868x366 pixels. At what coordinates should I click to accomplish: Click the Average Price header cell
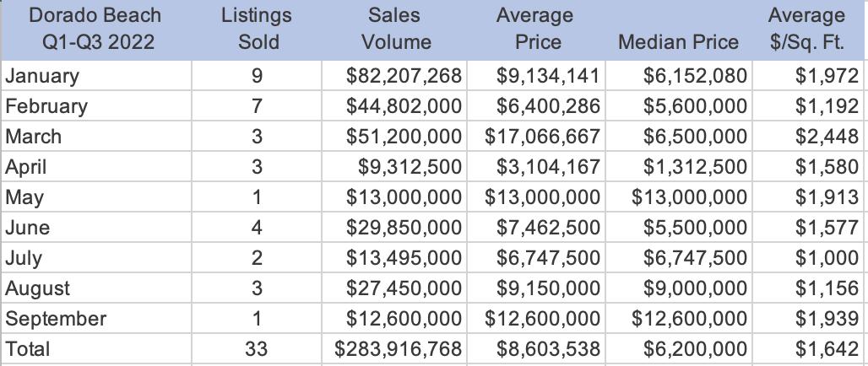[536, 30]
